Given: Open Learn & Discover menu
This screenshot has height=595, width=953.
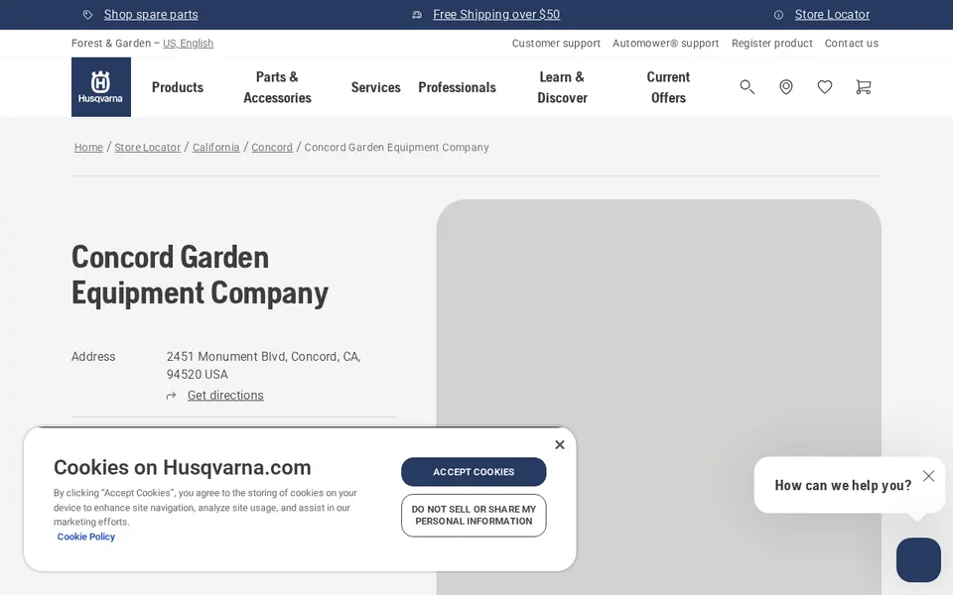Looking at the screenshot, I should tap(562, 87).
